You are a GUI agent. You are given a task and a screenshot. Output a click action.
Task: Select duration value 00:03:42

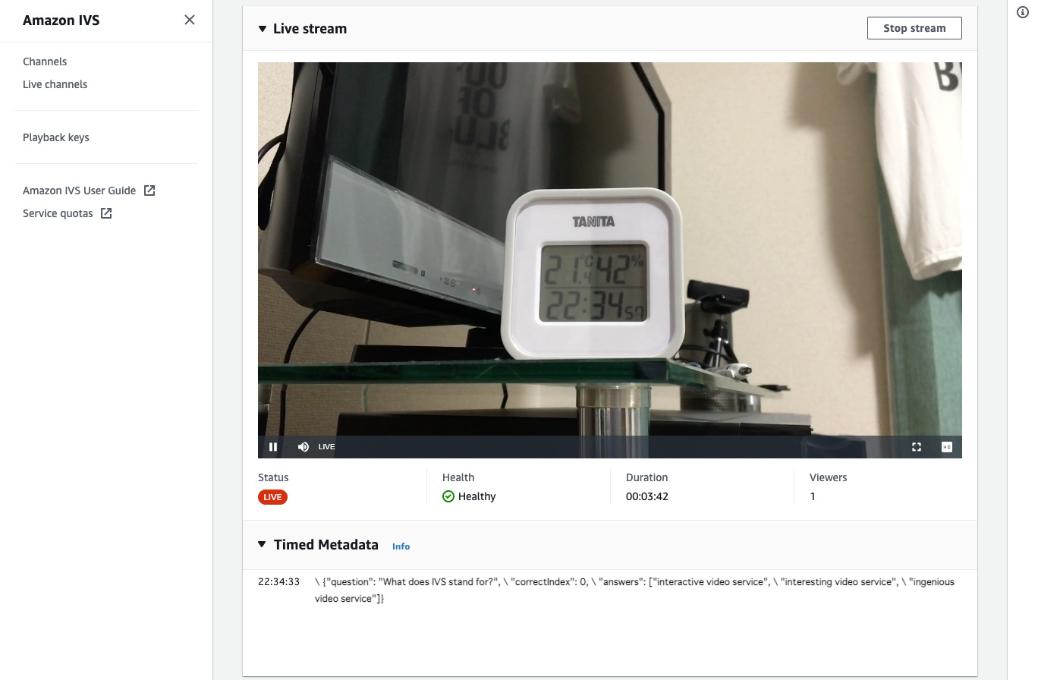(x=647, y=496)
